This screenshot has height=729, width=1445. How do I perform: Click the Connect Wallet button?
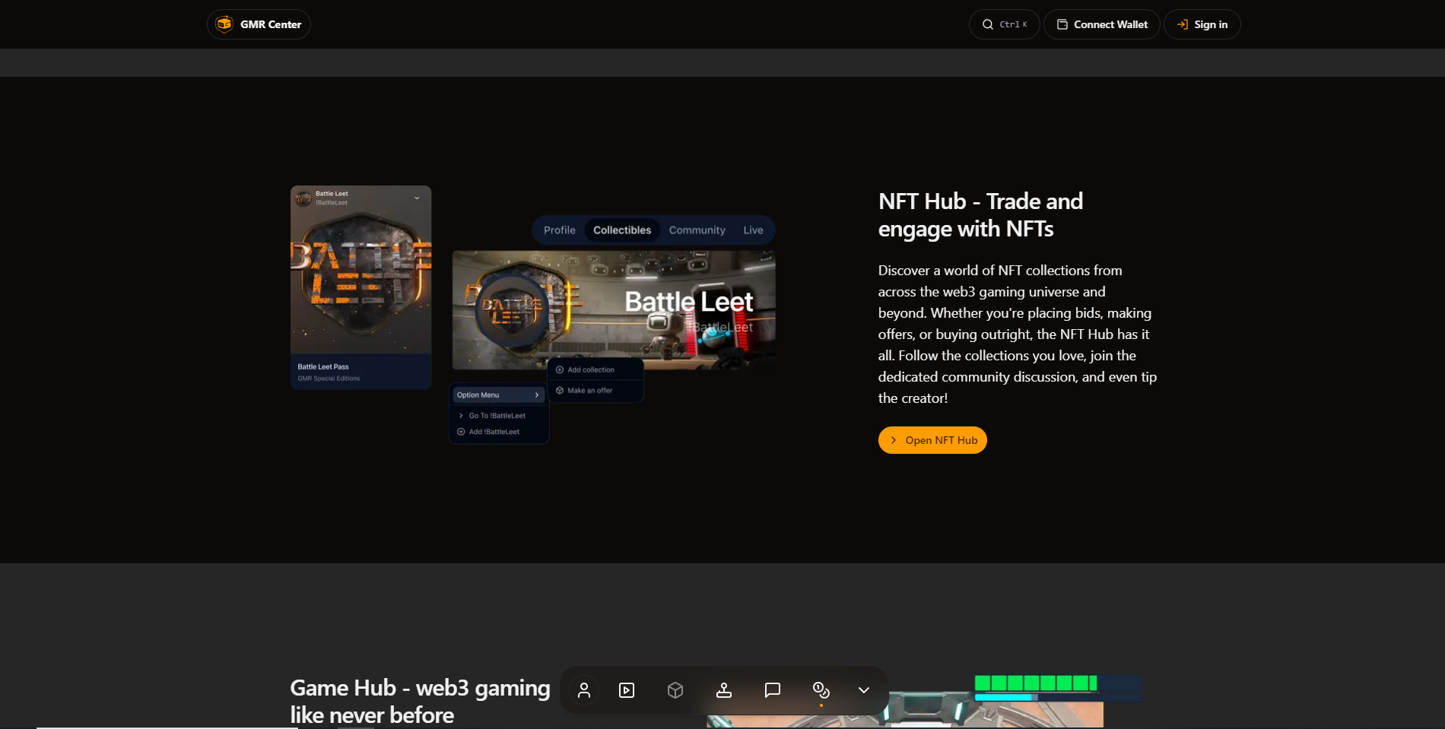point(1101,24)
